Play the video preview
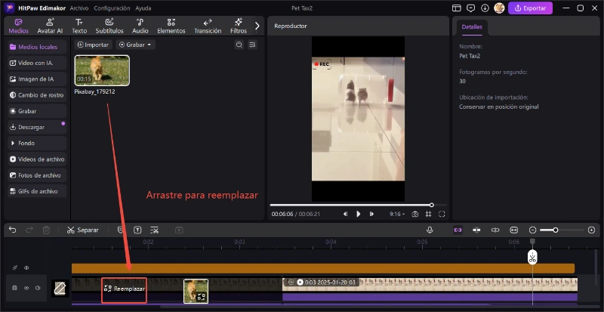604x312 pixels. point(358,214)
